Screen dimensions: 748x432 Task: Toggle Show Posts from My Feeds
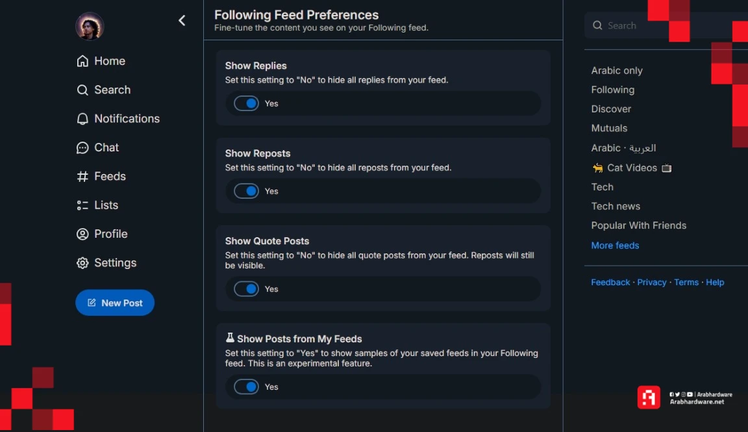[x=246, y=387]
